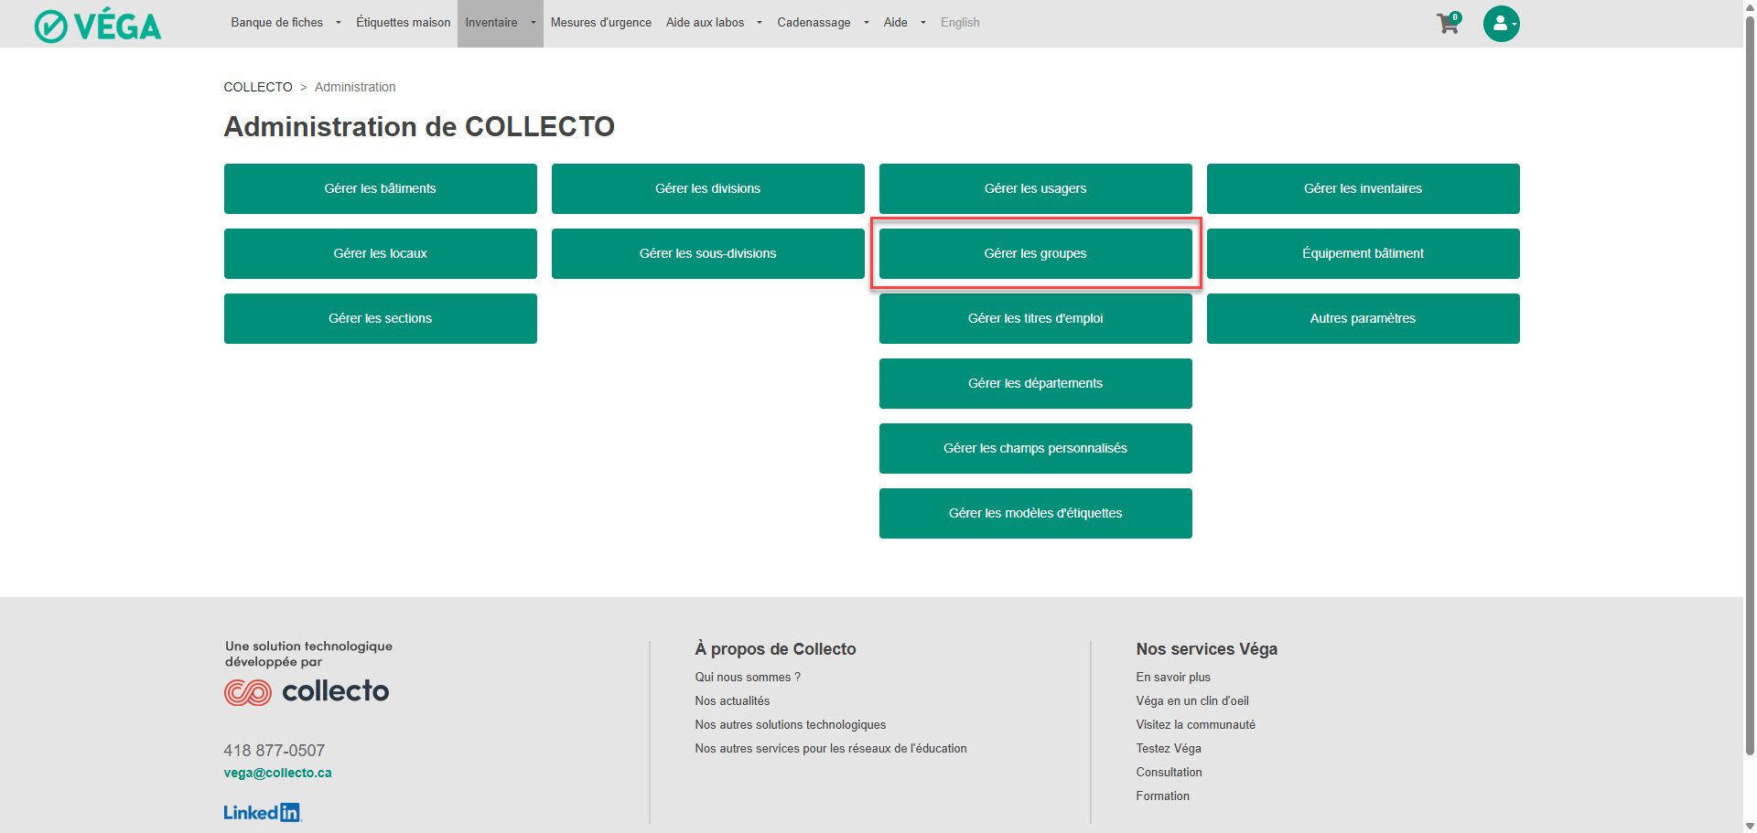The width and height of the screenshot is (1757, 833).
Task: Switch language to English
Action: click(959, 23)
